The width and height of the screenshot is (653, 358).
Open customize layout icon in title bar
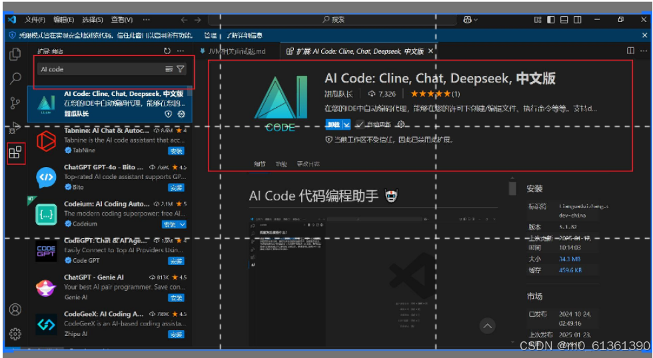click(538, 19)
